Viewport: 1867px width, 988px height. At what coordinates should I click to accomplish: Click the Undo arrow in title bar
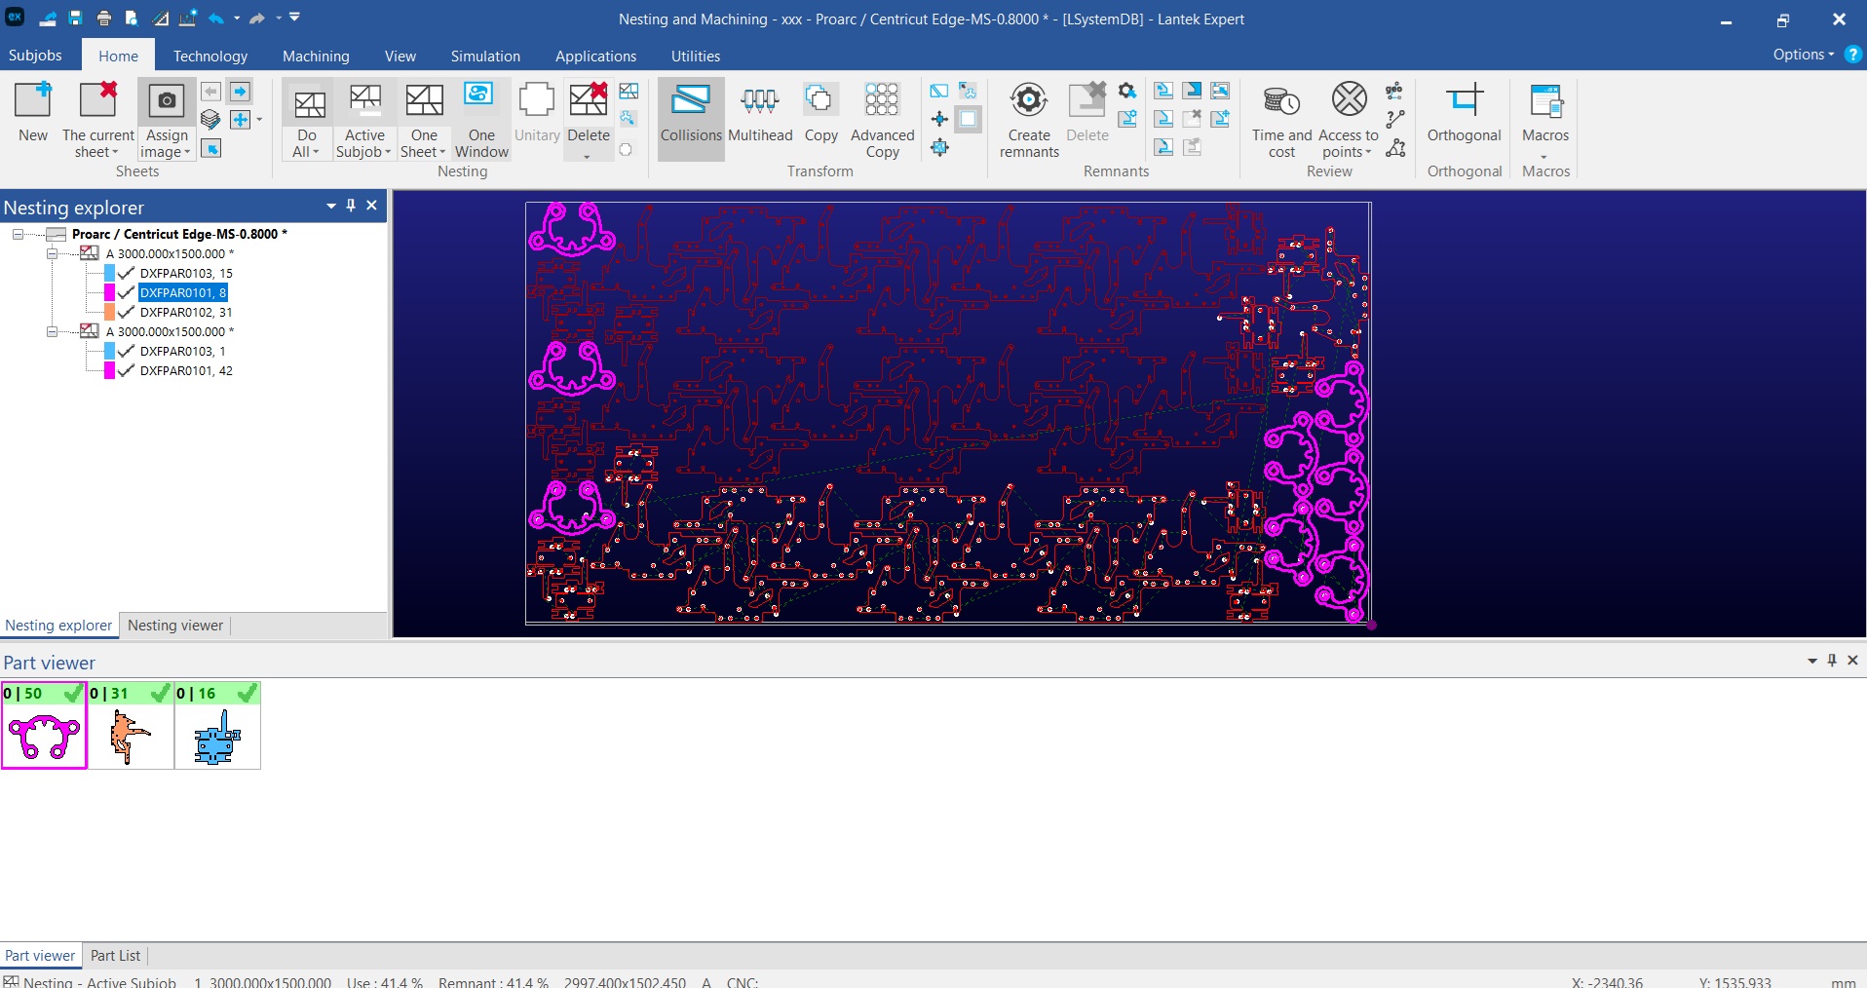[215, 19]
